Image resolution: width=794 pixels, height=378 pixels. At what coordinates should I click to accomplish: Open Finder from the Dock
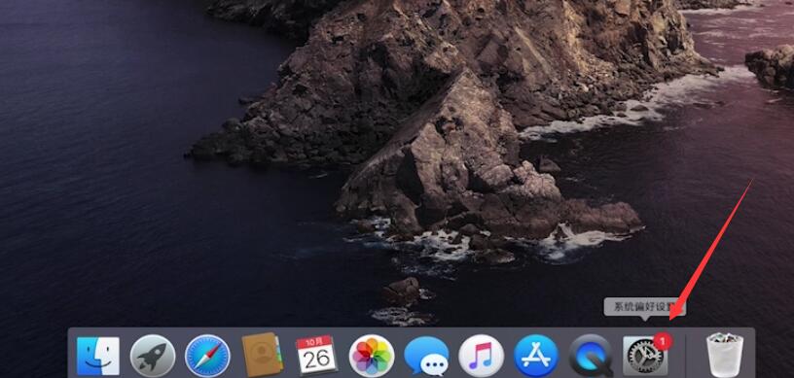[x=98, y=356]
